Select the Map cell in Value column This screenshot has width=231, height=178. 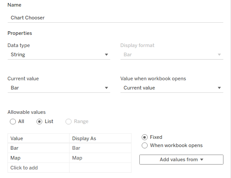tap(38, 158)
